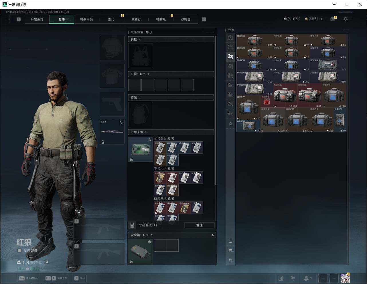367x284 pixels.
Task: Open the 开始游戏 tab
Action: click(37, 19)
